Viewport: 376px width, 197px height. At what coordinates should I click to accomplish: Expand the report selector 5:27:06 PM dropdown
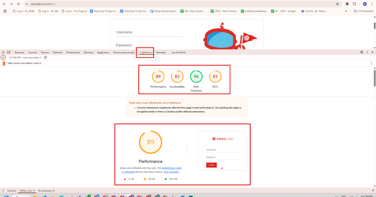pyautogui.click(x=26, y=58)
